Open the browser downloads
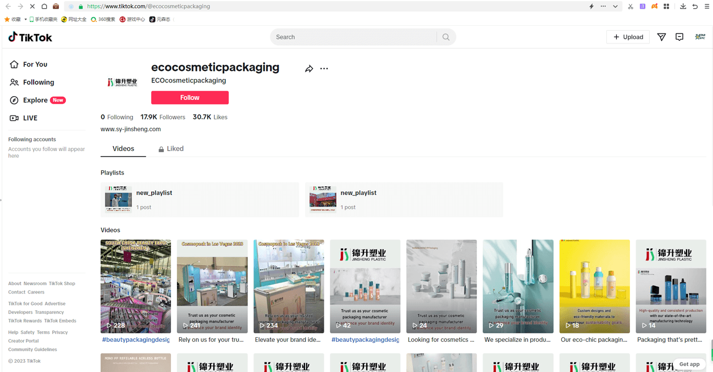This screenshot has height=372, width=713. 683,7
